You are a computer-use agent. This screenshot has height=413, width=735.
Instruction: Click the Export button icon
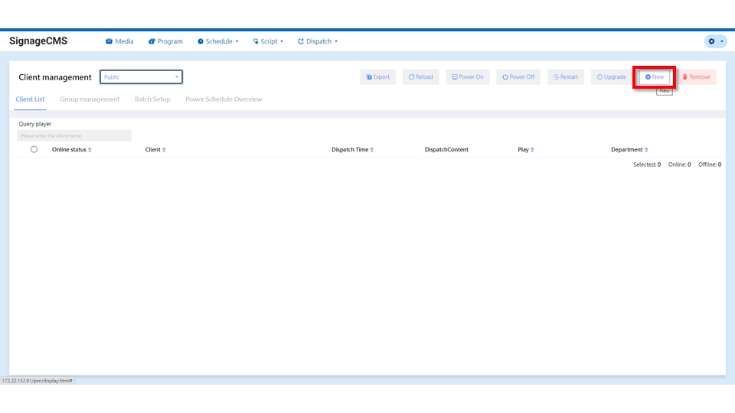pyautogui.click(x=368, y=77)
